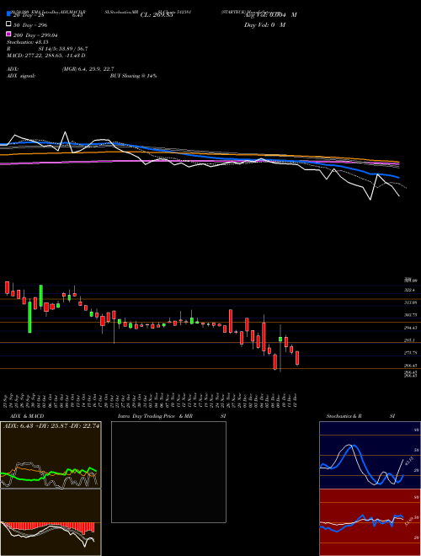Click the blue 20 Day EMA legend swatch
Screen dimensions: 421x556
tap(8, 14)
